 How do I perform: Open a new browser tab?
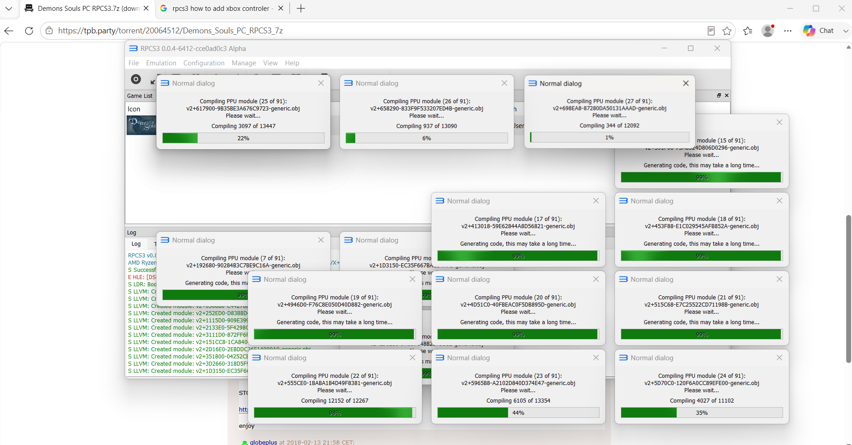click(301, 9)
